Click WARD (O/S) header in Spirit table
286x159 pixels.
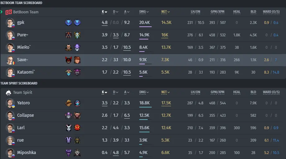coord(271,92)
